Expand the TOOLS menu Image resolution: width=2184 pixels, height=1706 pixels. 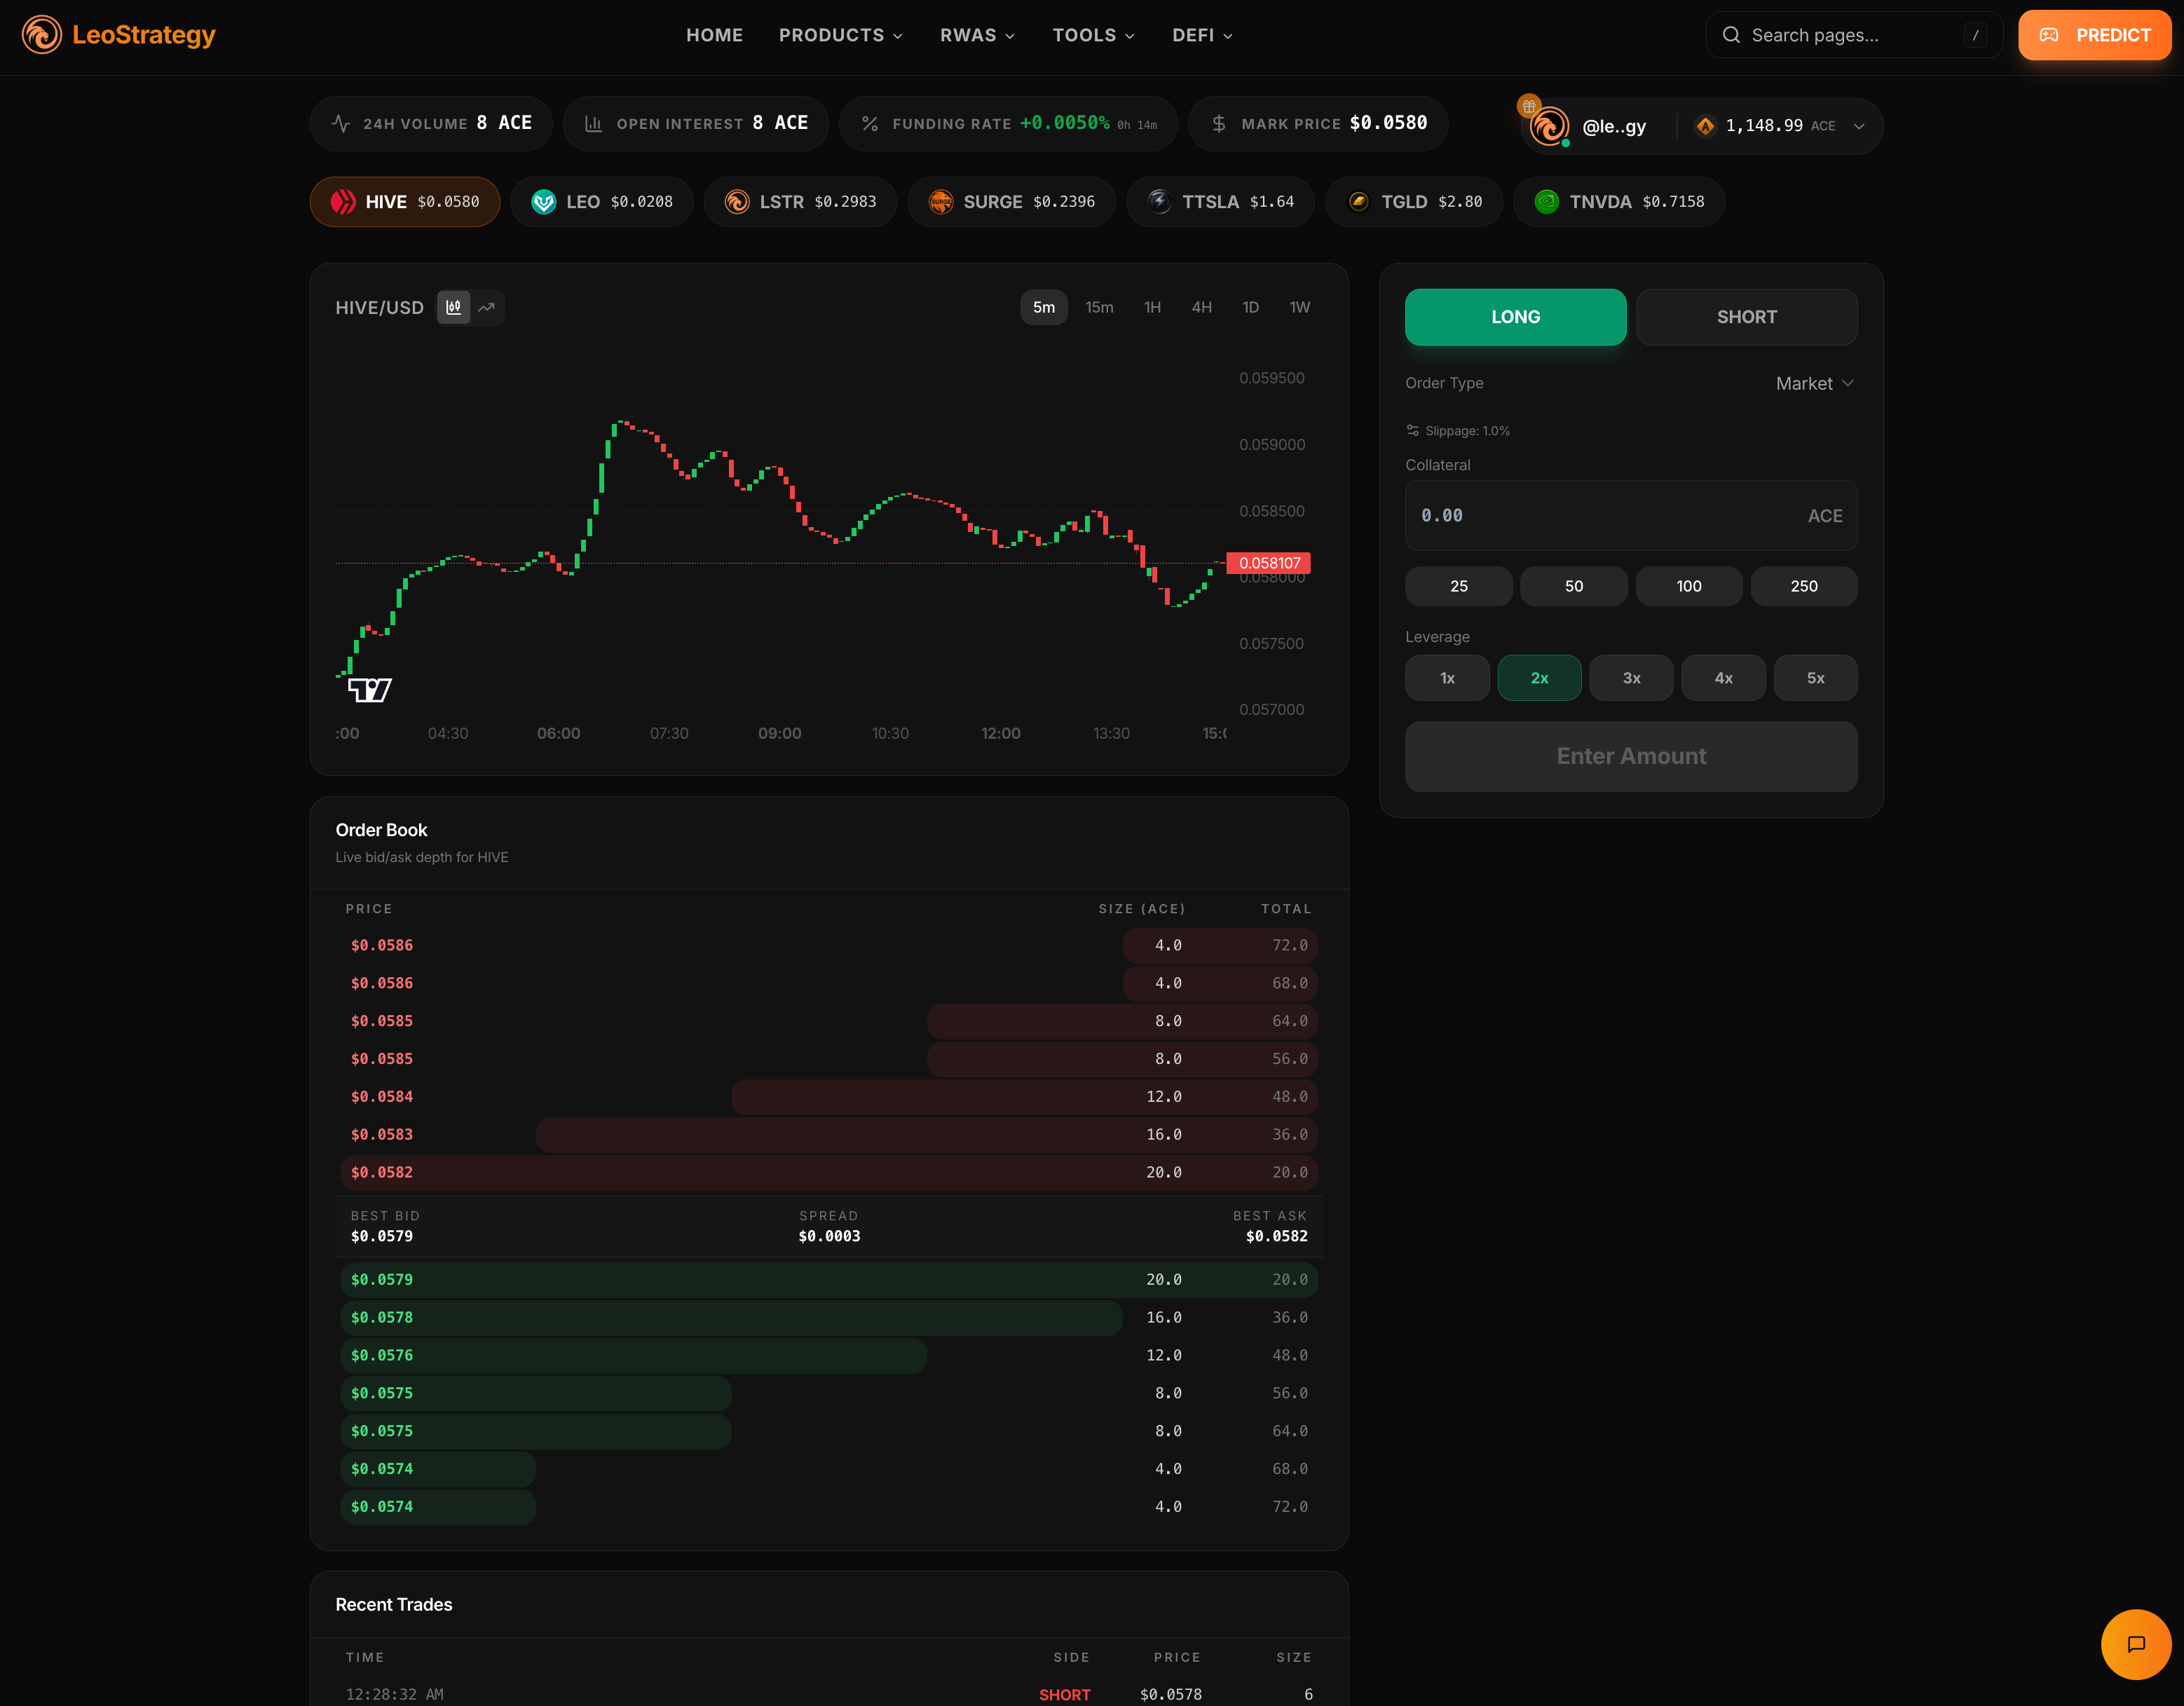point(1093,35)
